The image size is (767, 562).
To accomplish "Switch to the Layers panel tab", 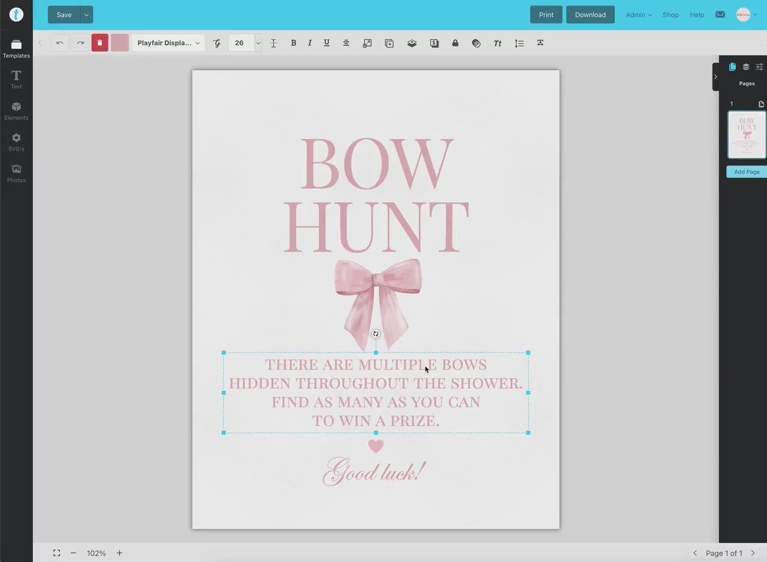I will click(x=746, y=67).
